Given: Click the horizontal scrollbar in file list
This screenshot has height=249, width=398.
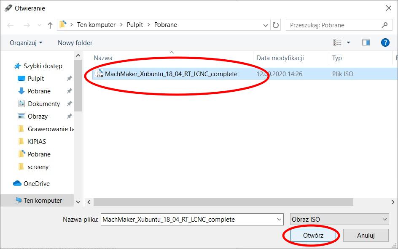Looking at the screenshot, I should (x=223, y=202).
